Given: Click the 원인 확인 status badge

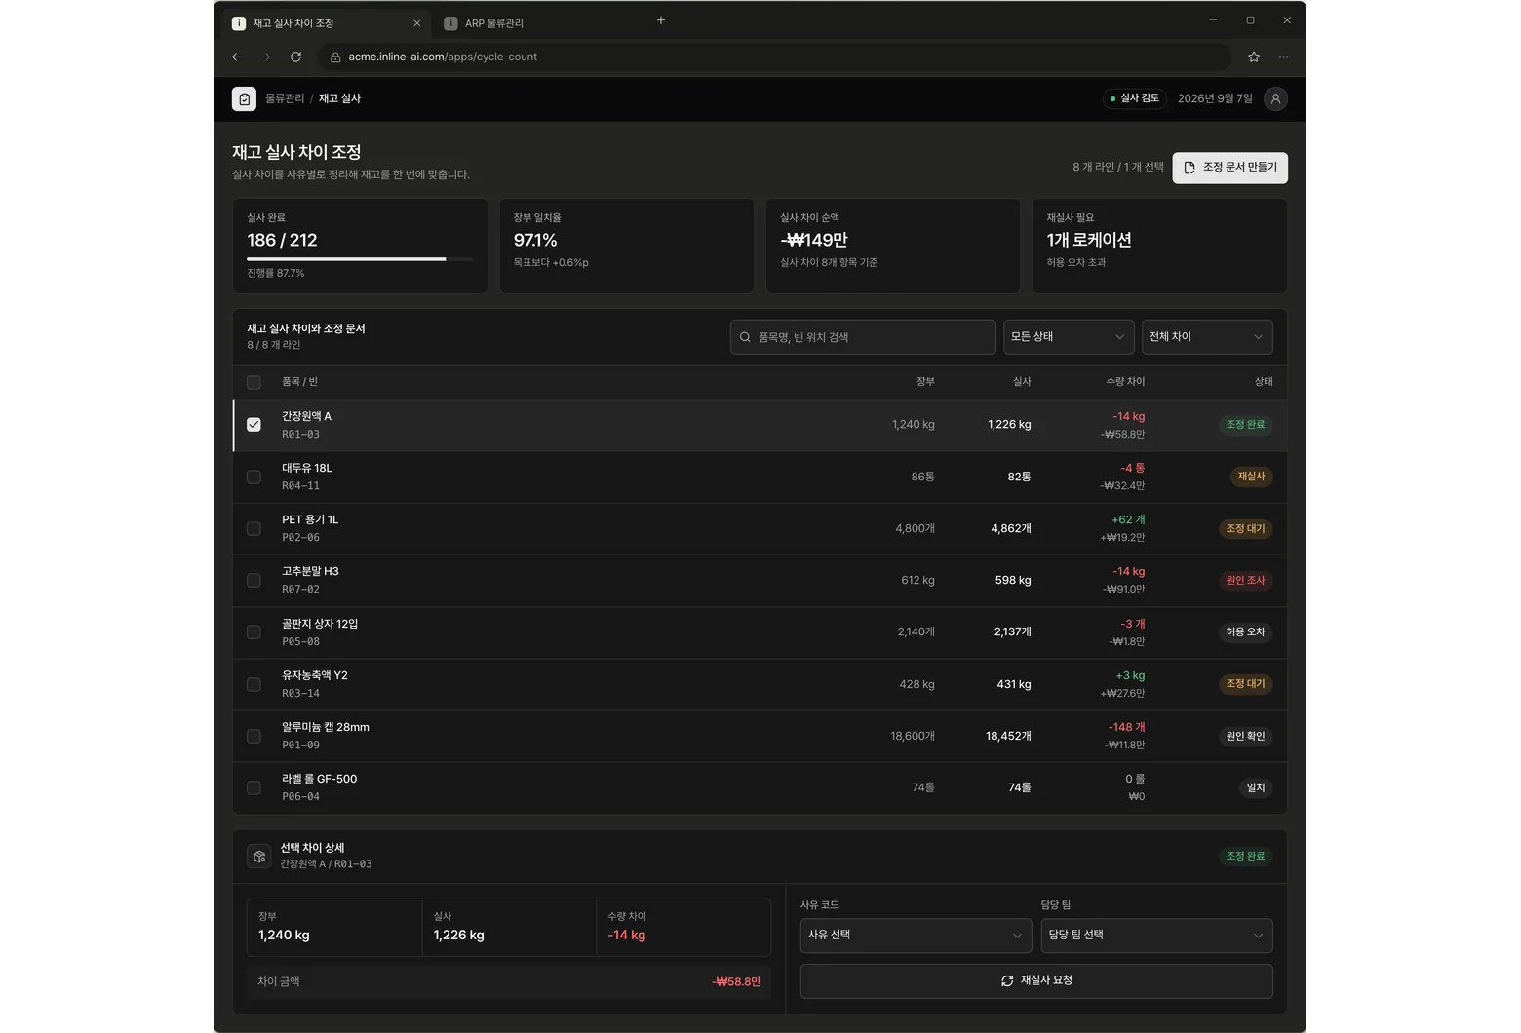Looking at the screenshot, I should tap(1245, 736).
